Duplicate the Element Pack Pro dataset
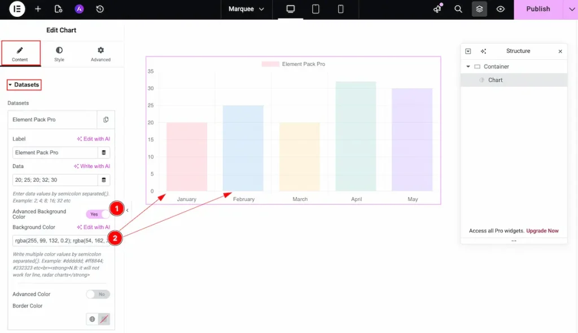The width and height of the screenshot is (578, 333). click(106, 119)
